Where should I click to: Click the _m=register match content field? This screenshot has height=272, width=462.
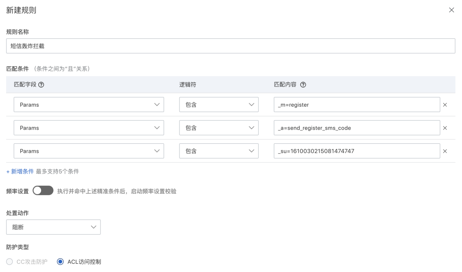pos(357,105)
